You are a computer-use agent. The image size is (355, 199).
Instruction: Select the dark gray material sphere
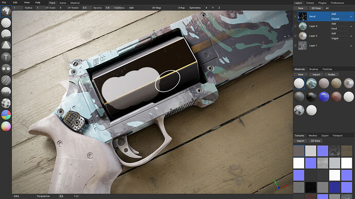pos(299,97)
